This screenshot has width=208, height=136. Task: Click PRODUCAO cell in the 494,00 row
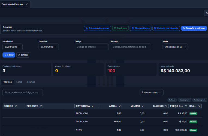pyautogui.click(x=82, y=122)
